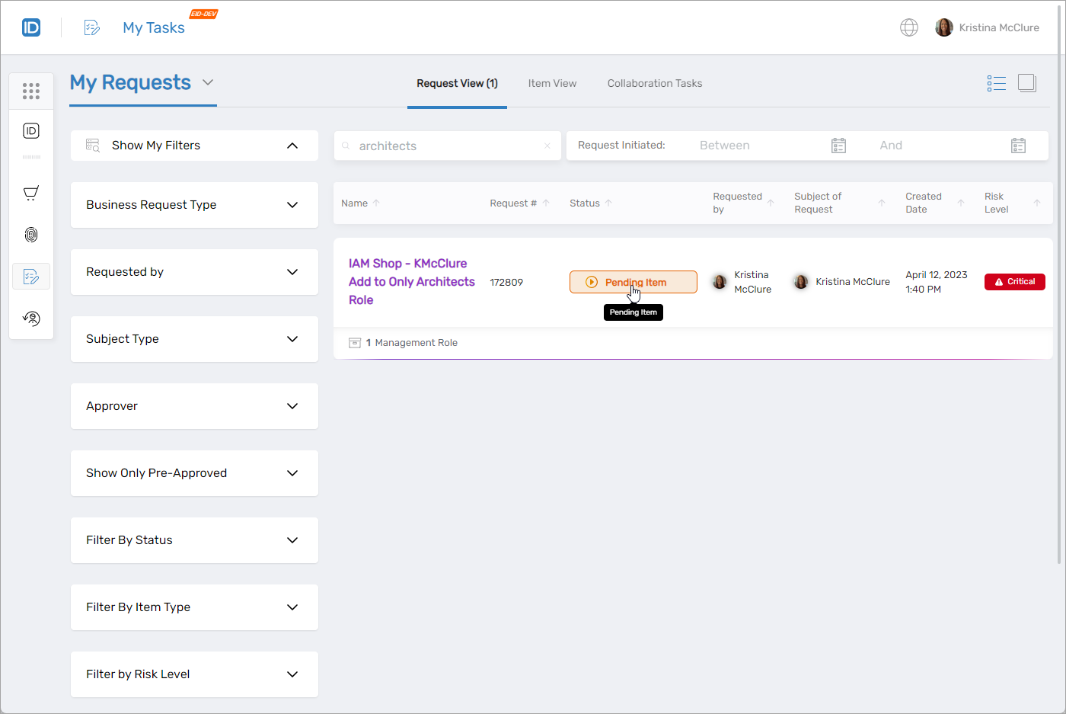Viewport: 1066px width, 714px height.
Task: Expand the Business Request Type filter
Action: click(292, 205)
